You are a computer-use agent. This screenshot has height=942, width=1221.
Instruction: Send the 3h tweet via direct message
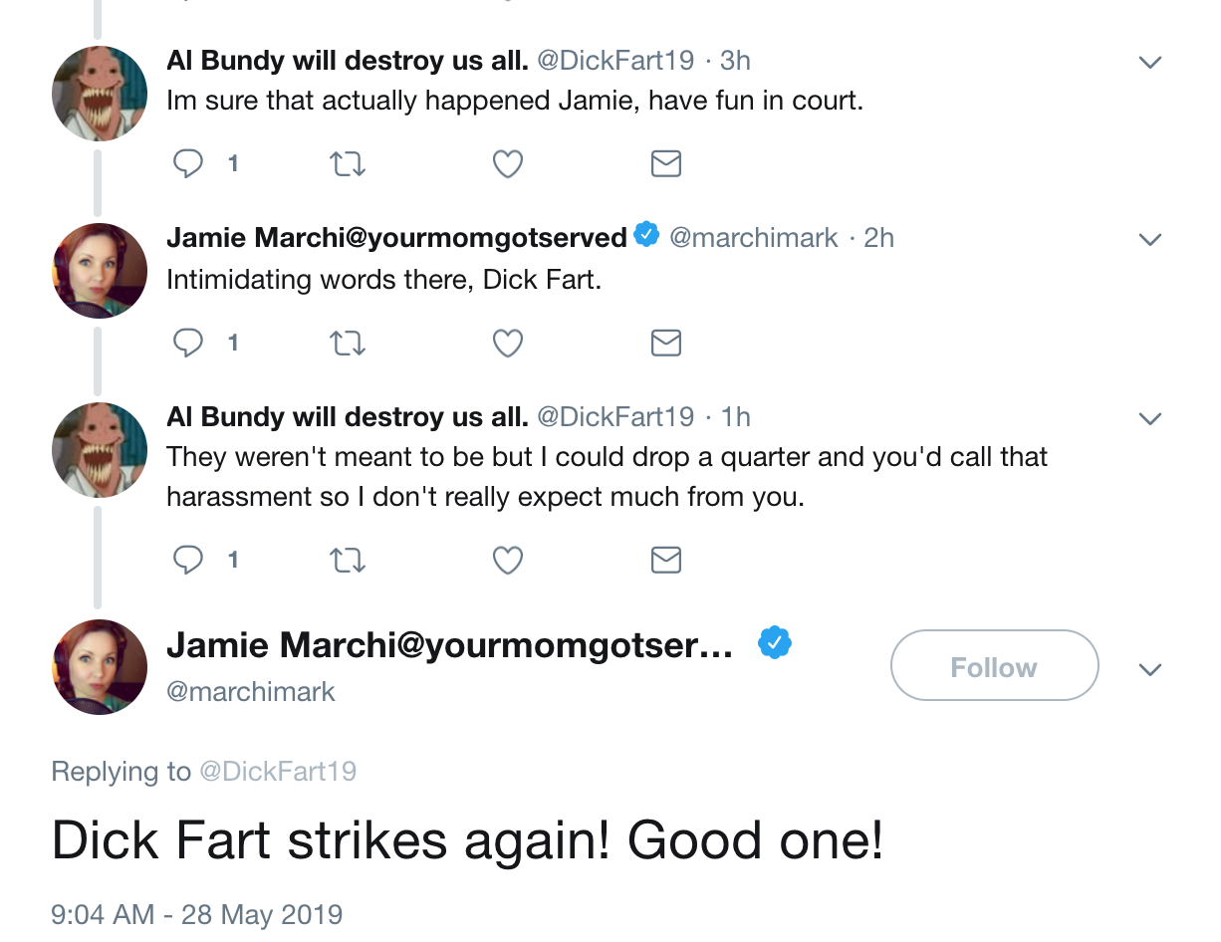[x=665, y=163]
